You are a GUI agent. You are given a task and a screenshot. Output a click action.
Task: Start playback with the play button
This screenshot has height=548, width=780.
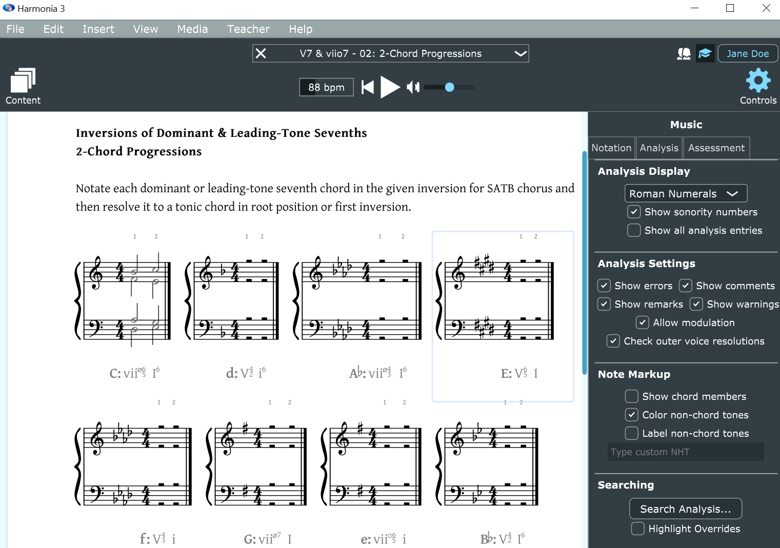pos(390,87)
